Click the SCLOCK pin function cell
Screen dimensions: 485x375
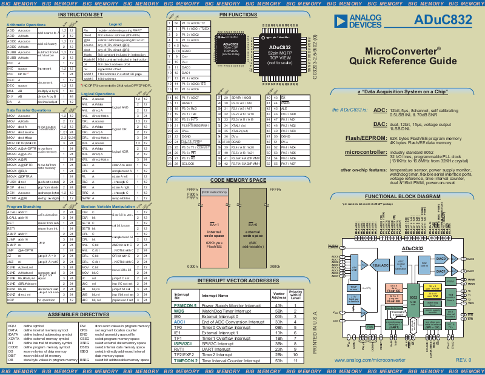click(195, 164)
